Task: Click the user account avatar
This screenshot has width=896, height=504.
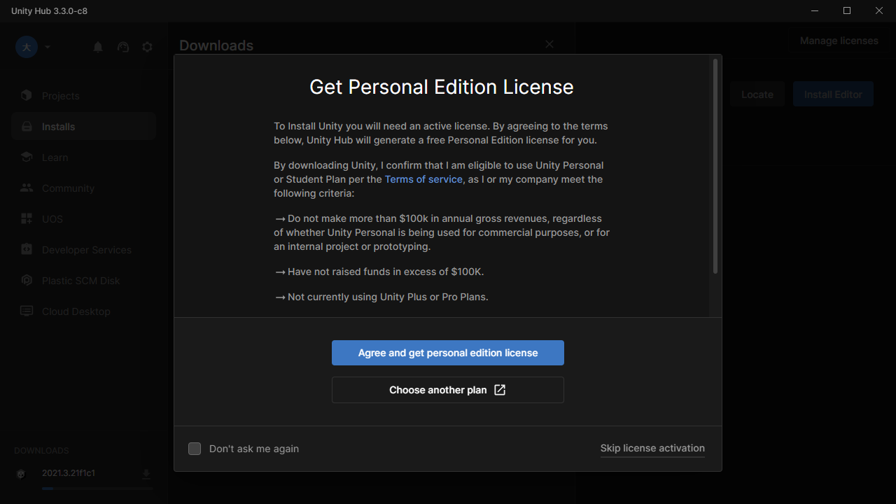Action: 27,47
